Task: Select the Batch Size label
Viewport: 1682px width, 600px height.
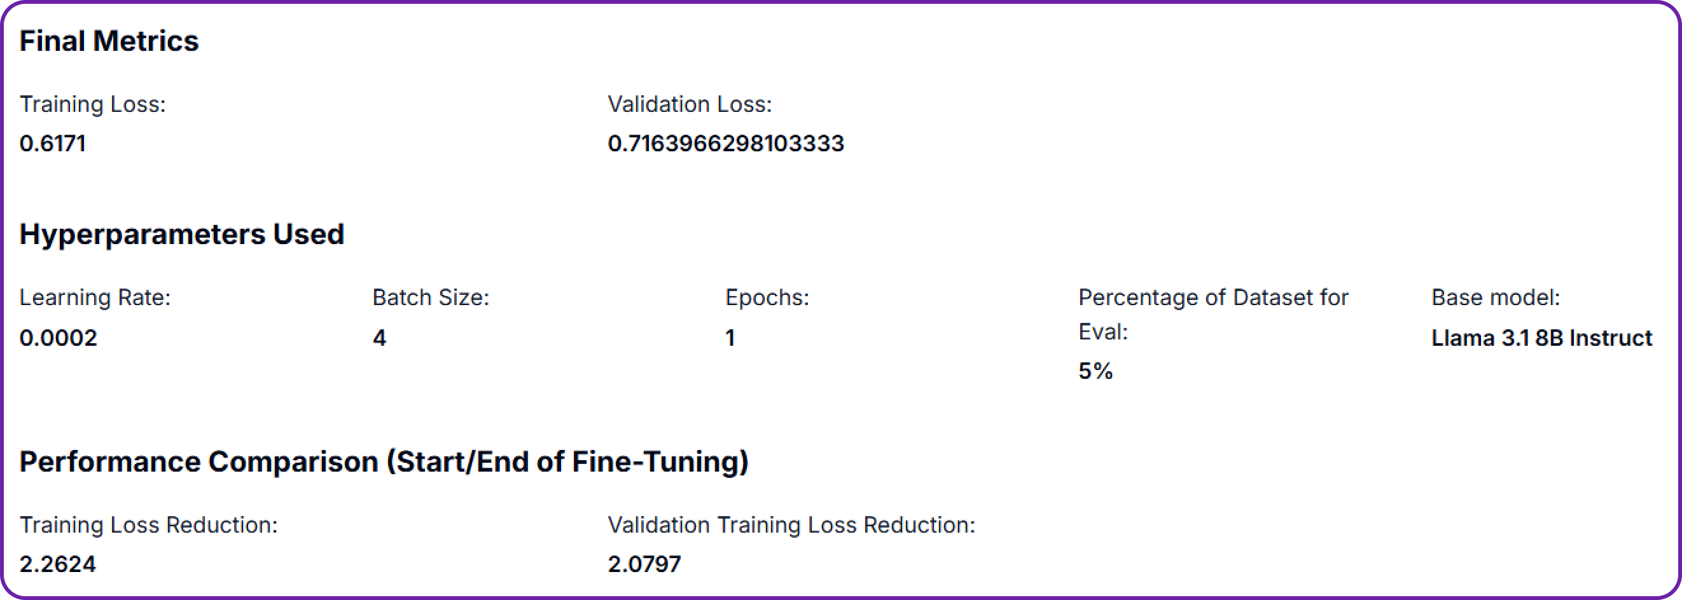Action: [431, 297]
